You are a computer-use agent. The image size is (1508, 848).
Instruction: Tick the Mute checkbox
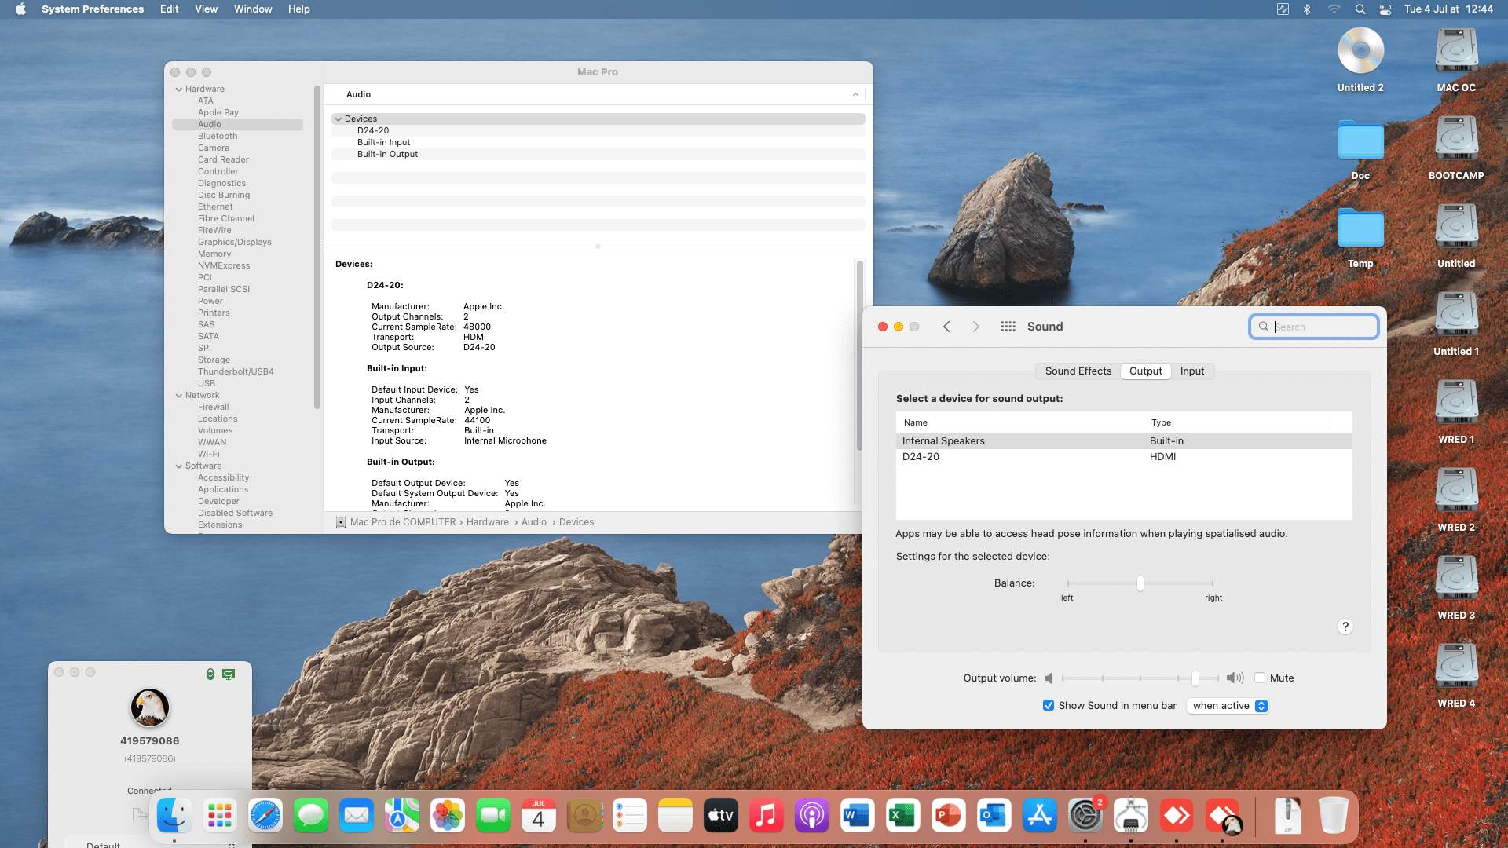(x=1260, y=678)
